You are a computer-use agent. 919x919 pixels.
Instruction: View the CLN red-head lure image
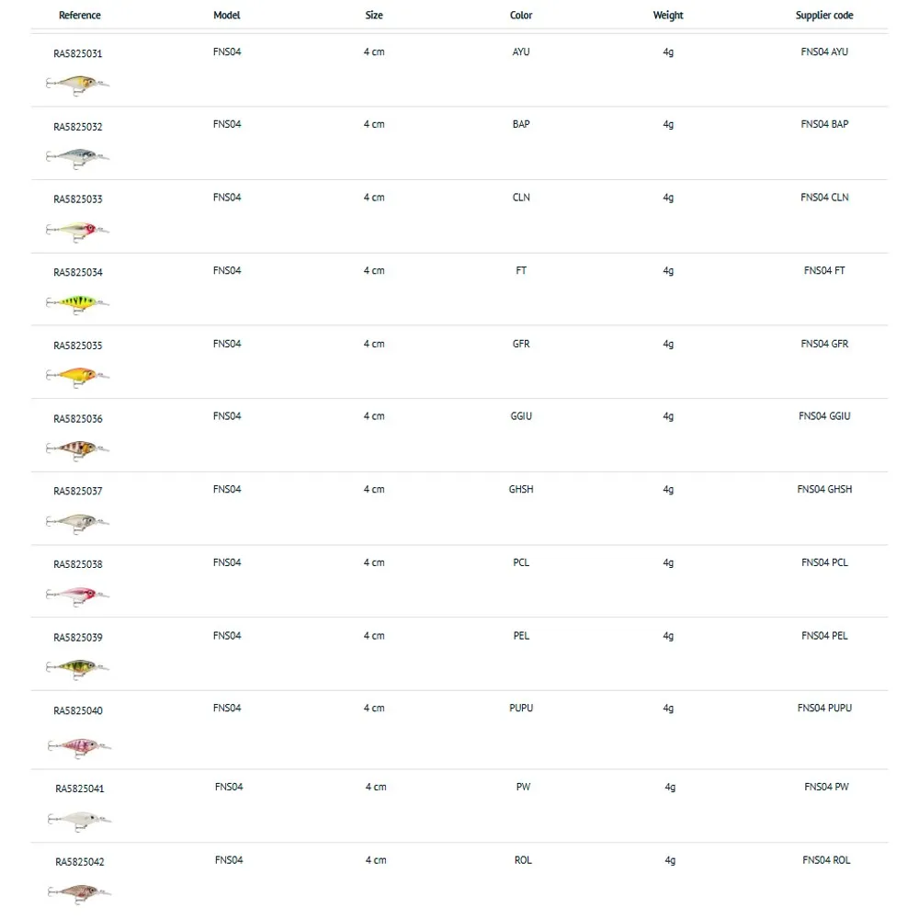[78, 231]
